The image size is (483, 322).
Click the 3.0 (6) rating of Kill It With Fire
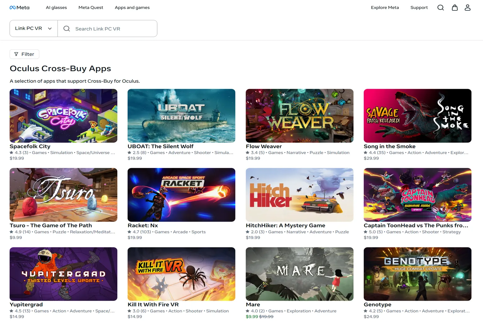point(137,311)
